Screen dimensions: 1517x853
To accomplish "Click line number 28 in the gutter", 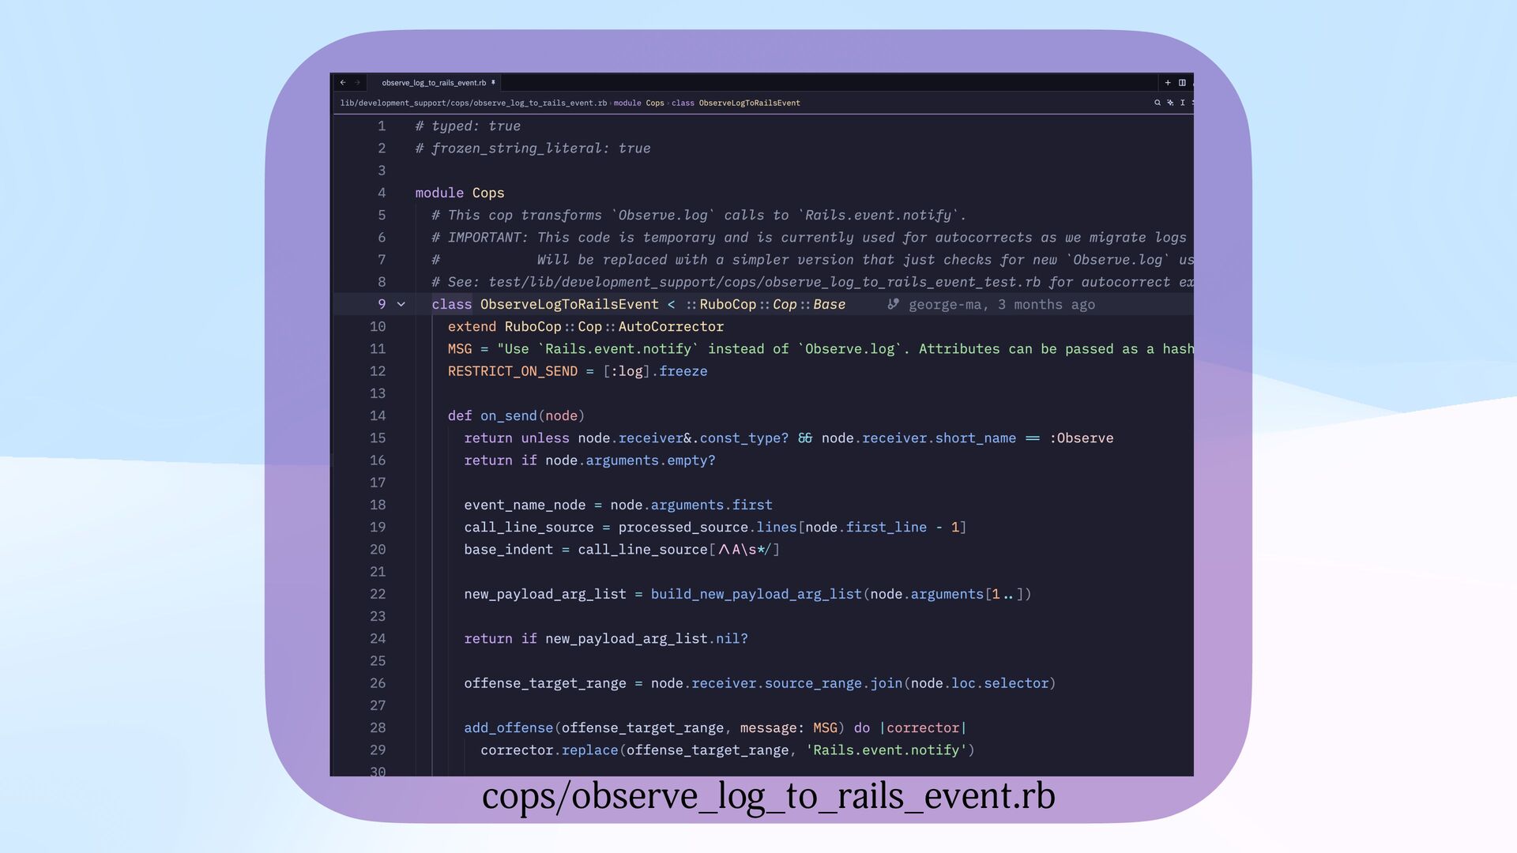I will point(378,727).
